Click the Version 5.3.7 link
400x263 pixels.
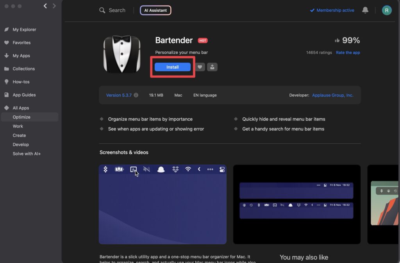point(119,95)
